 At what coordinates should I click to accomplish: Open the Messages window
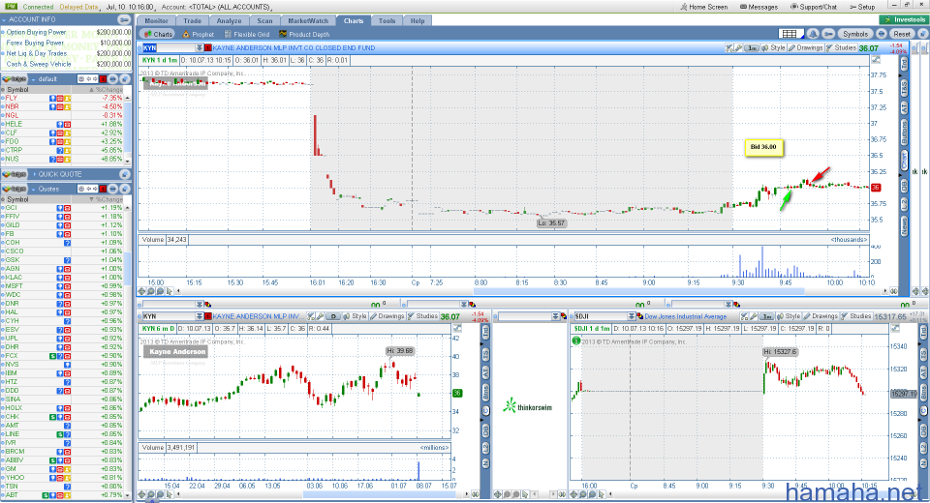pos(759,7)
